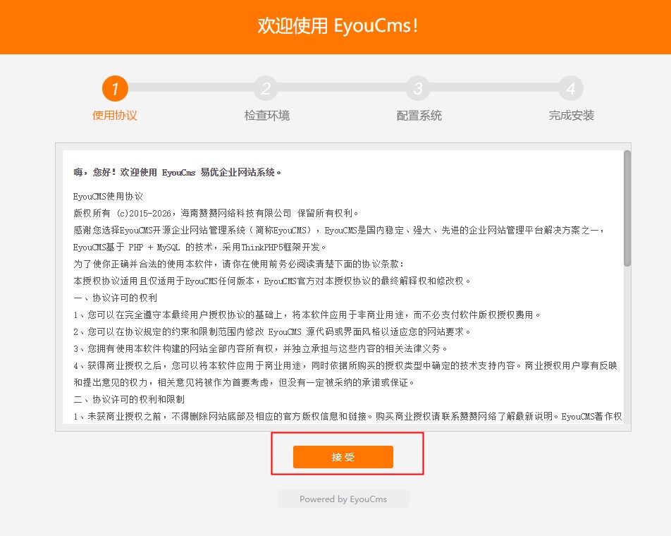671x536 pixels.
Task: Click the 完成安装 step label
Action: [x=572, y=115]
